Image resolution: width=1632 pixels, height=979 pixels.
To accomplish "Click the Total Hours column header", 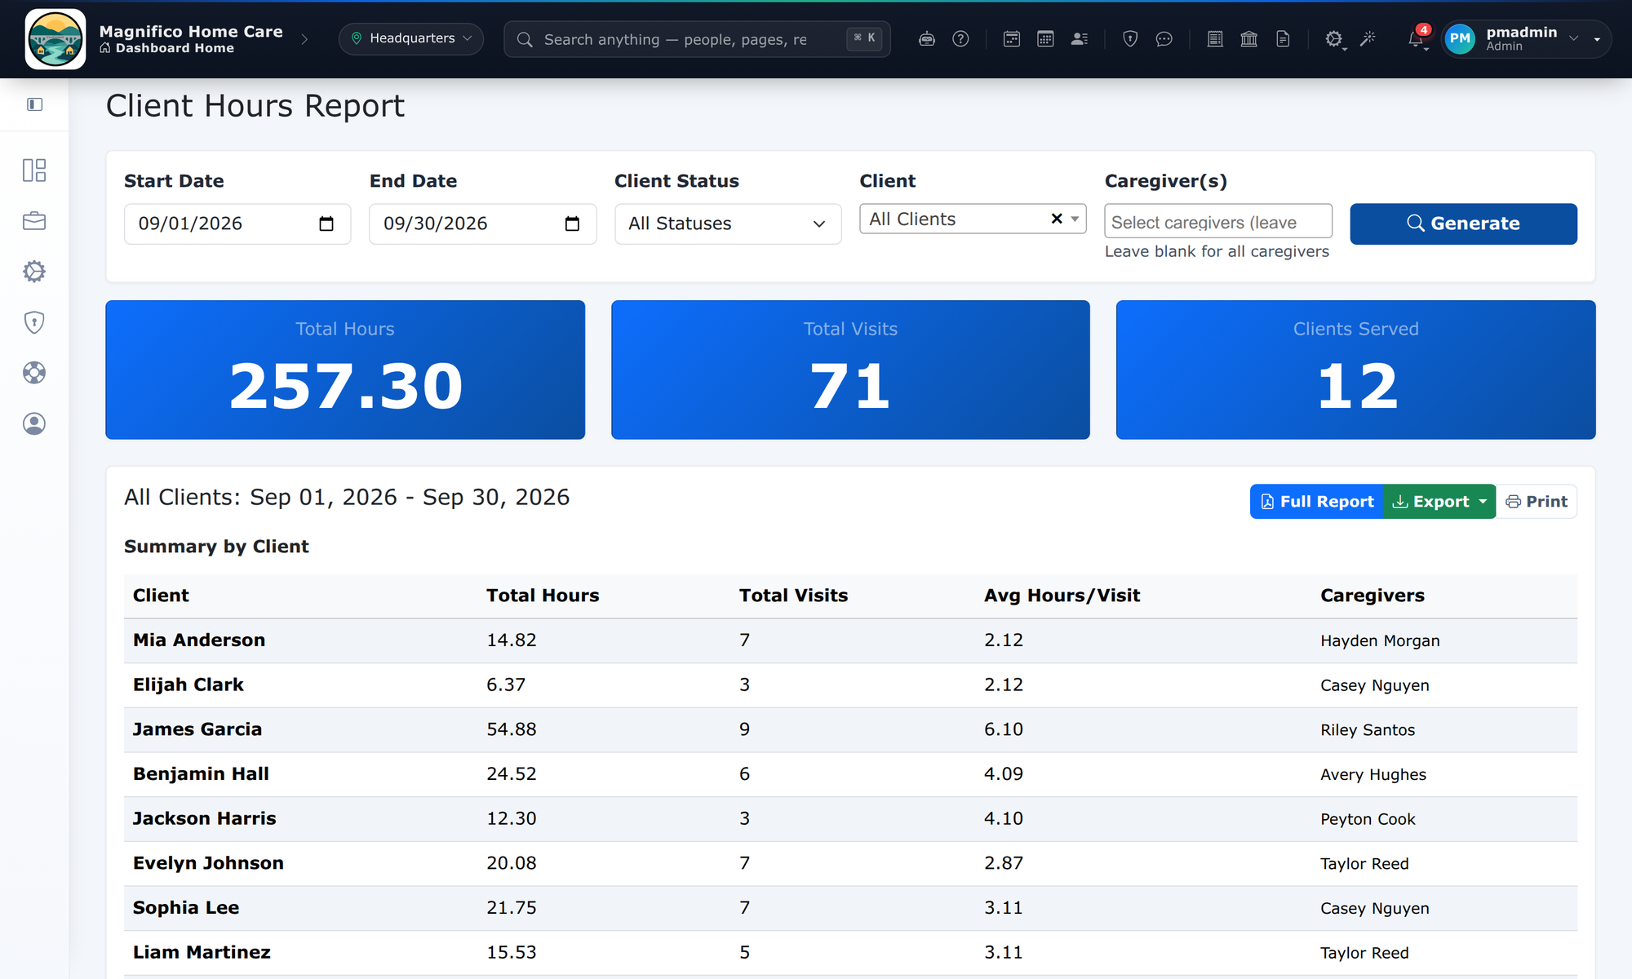I will click(543, 596).
